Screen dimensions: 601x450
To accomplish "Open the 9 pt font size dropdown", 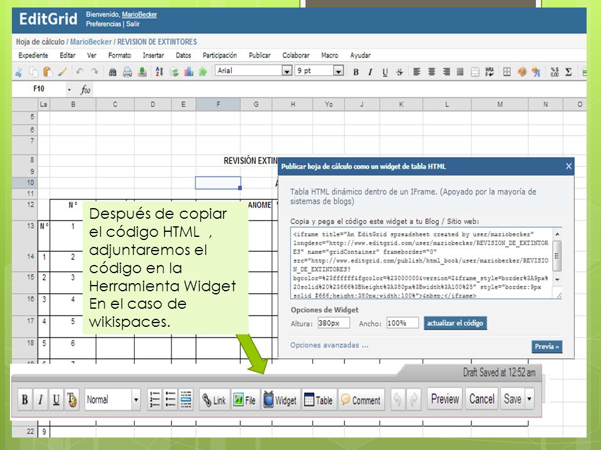I will click(338, 71).
